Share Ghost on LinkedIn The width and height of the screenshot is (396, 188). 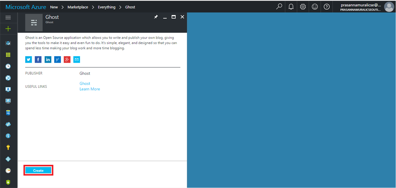[48, 60]
